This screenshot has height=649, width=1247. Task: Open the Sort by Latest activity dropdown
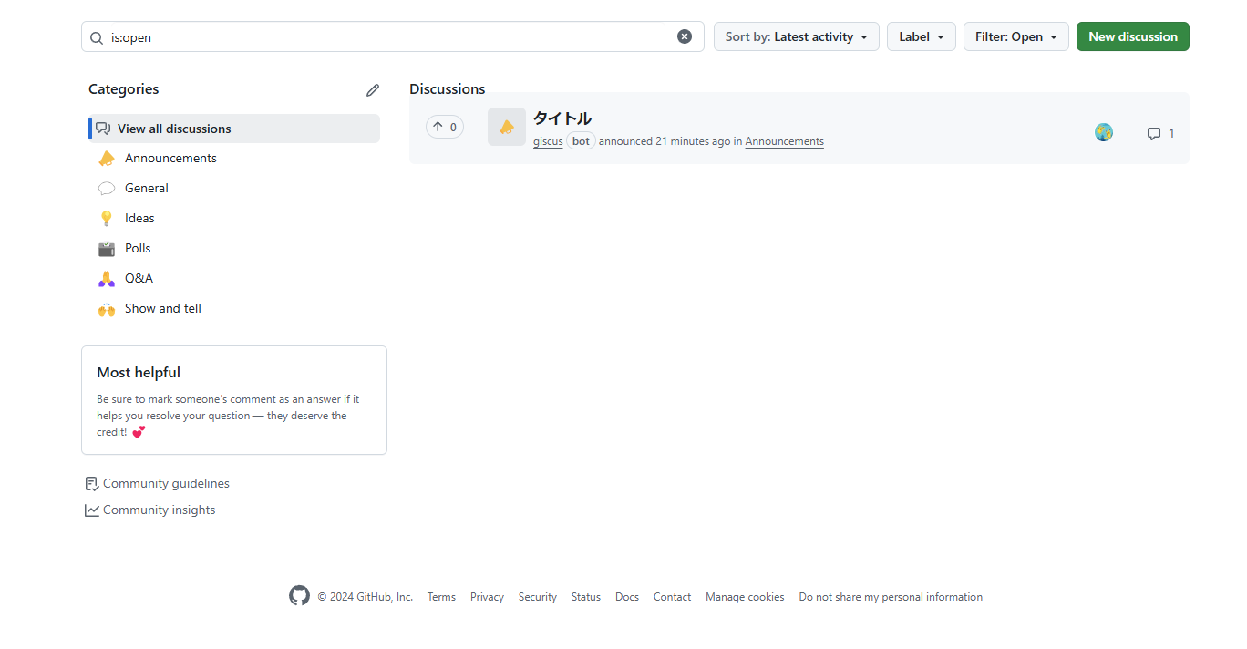pyautogui.click(x=796, y=36)
